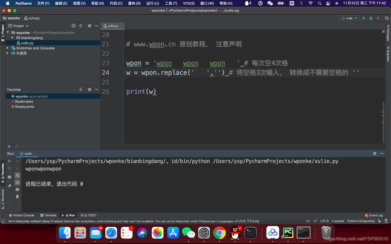Image resolution: width=391 pixels, height=244 pixels.
Task: Open the 6: TODO tool window
Action: pos(88,215)
